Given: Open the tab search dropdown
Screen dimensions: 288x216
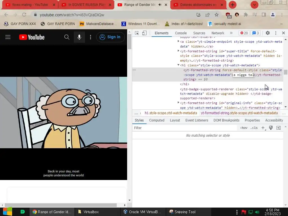Looking at the screenshot, I should pos(254,5).
